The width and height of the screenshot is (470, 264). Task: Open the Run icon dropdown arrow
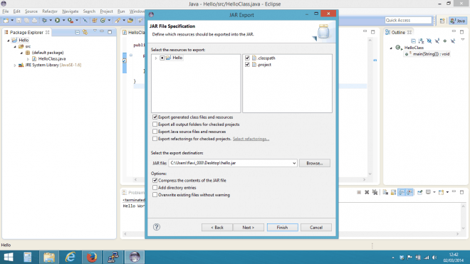click(x=63, y=21)
